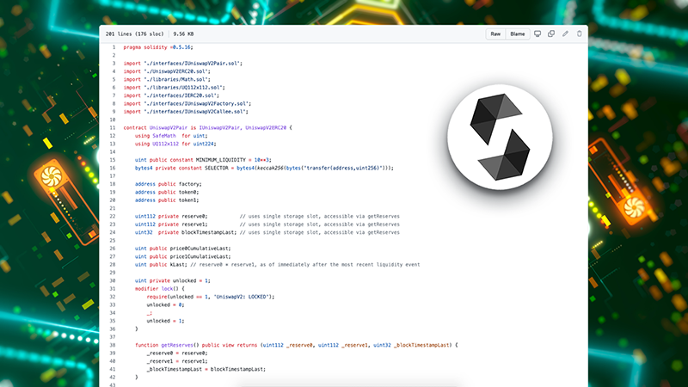Click '_reserve0 = reserve0;' line

(x=177, y=353)
